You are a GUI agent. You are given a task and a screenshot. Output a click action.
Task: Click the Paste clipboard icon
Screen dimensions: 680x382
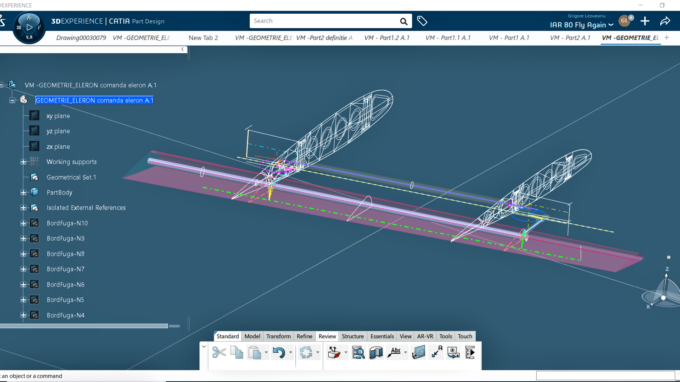[x=255, y=352]
